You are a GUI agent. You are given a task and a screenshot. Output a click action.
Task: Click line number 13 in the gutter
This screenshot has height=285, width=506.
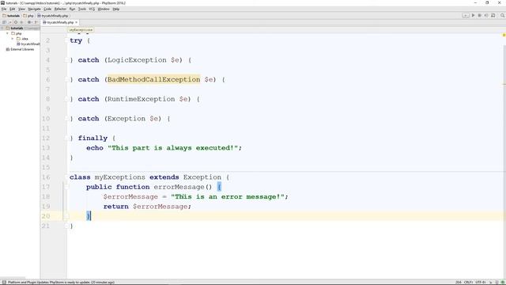[x=46, y=148]
